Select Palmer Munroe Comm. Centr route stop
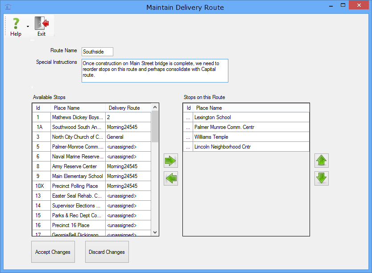The width and height of the screenshot is (372, 273). coord(246,127)
